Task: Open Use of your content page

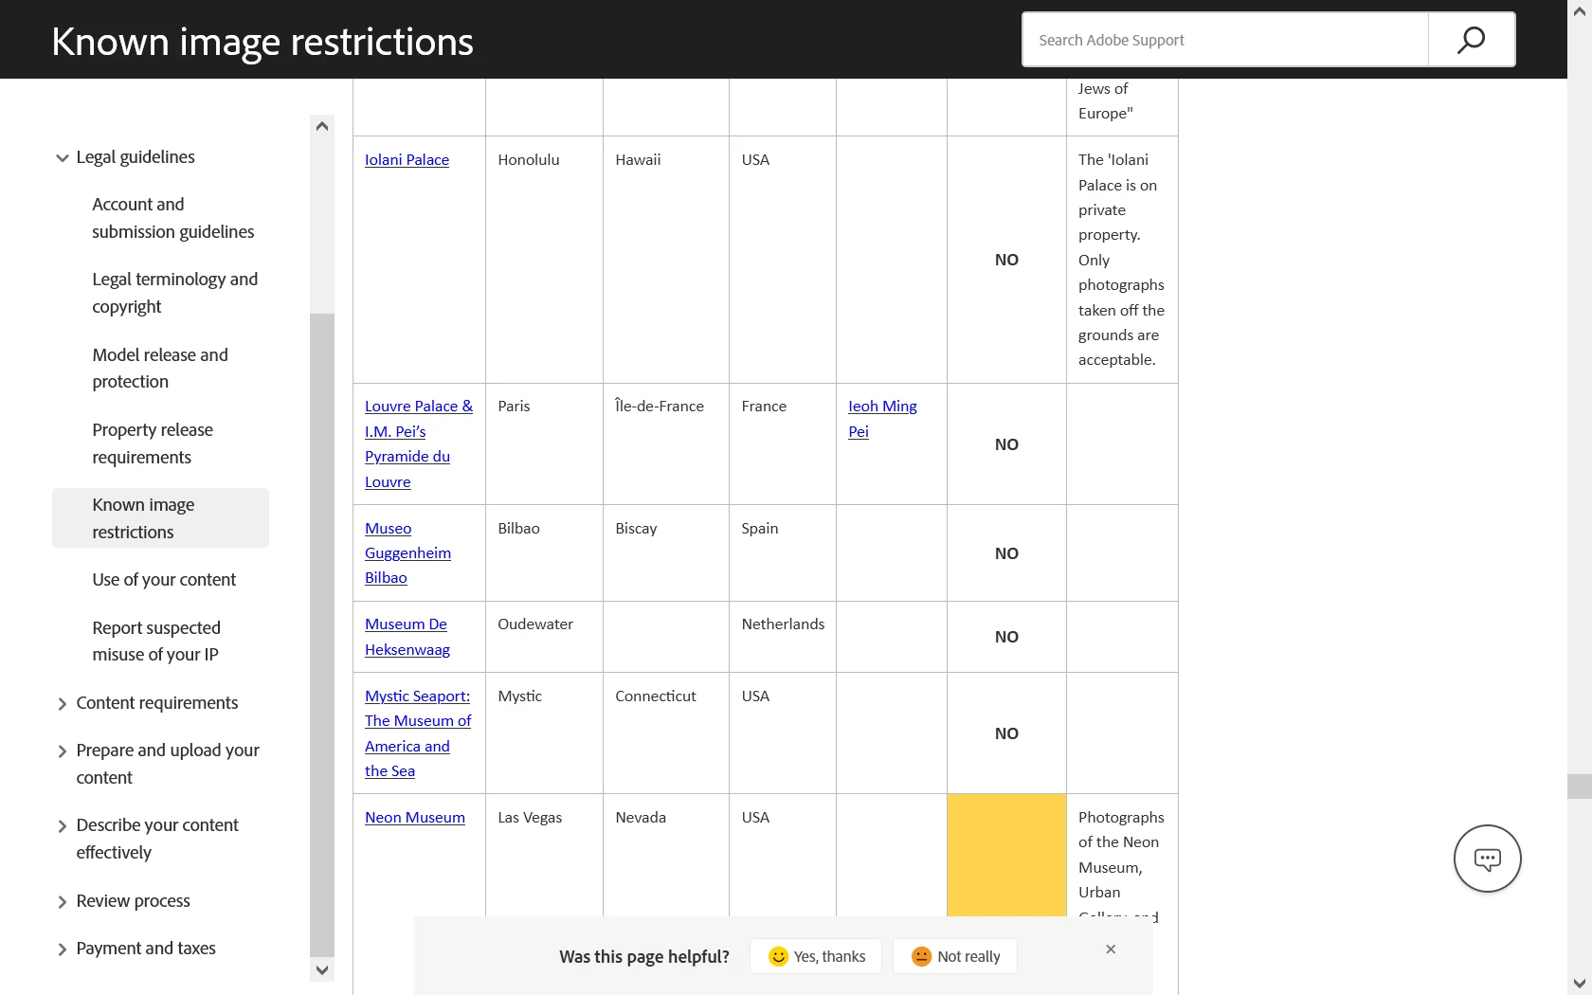Action: tap(164, 580)
